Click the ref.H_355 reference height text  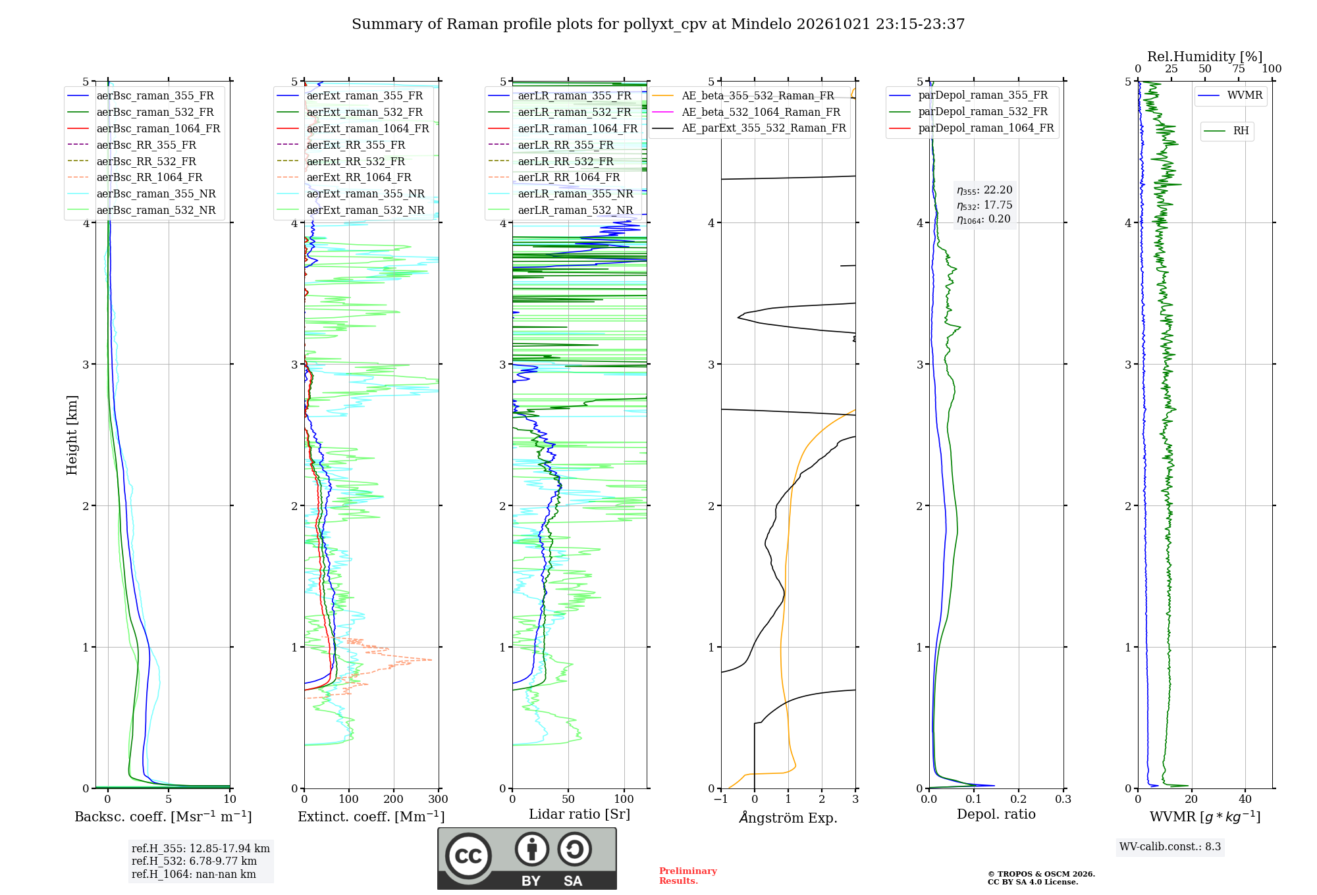201,848
